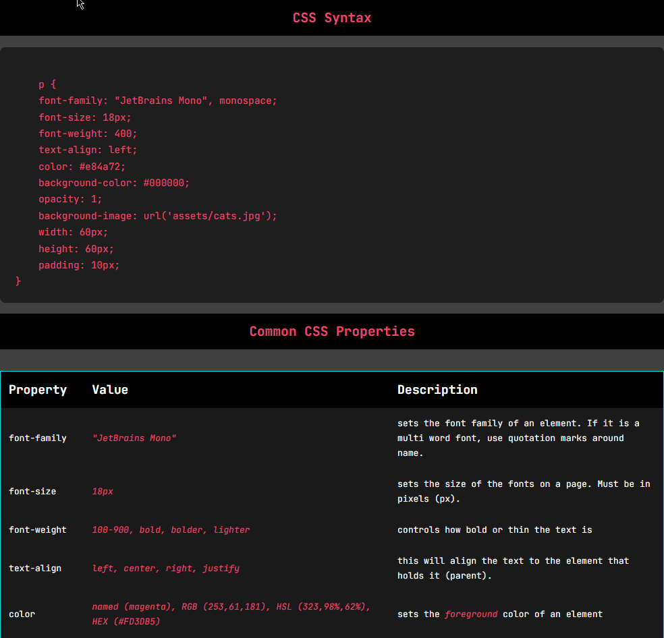Click the font-size description about pixels
The image size is (664, 638).
pyautogui.click(x=524, y=492)
